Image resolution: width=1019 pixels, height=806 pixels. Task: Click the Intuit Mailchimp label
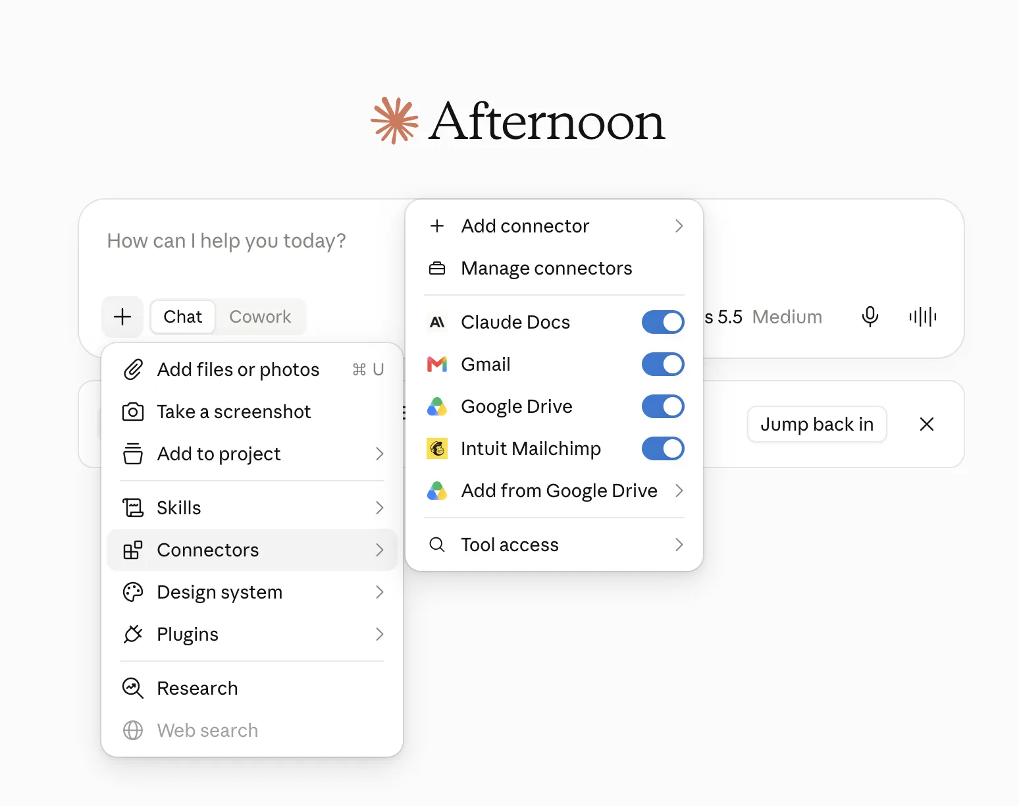pos(531,448)
